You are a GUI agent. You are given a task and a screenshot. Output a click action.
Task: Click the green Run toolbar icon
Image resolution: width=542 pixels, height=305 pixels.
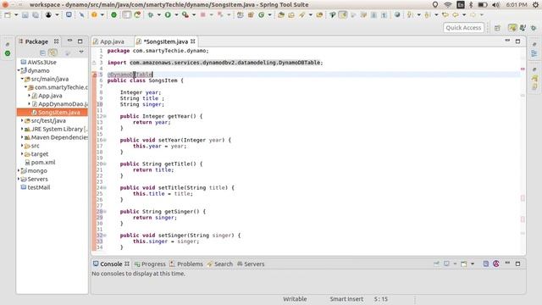(x=168, y=15)
